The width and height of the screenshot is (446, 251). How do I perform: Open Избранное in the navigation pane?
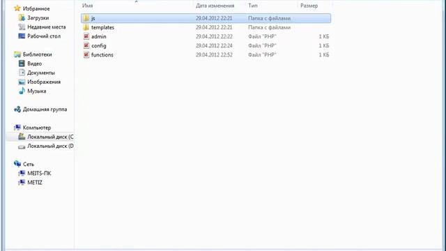(x=36, y=8)
